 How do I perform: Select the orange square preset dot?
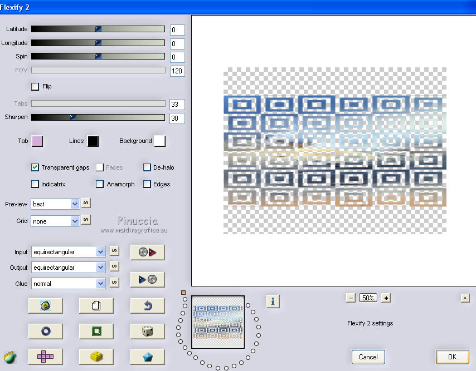coord(183,293)
